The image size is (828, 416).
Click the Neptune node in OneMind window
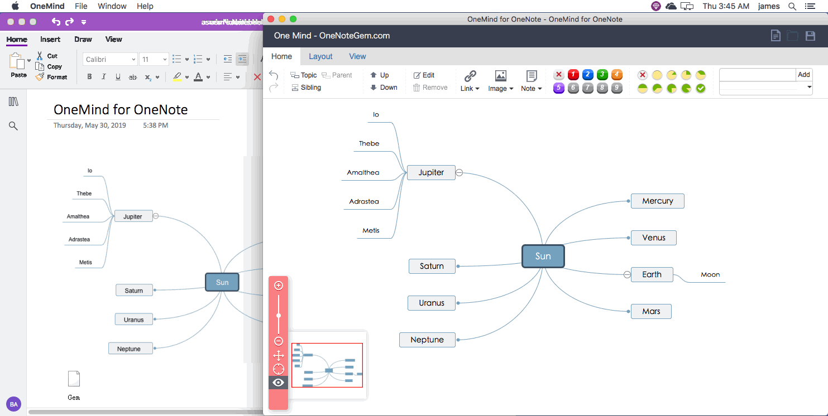pos(427,340)
